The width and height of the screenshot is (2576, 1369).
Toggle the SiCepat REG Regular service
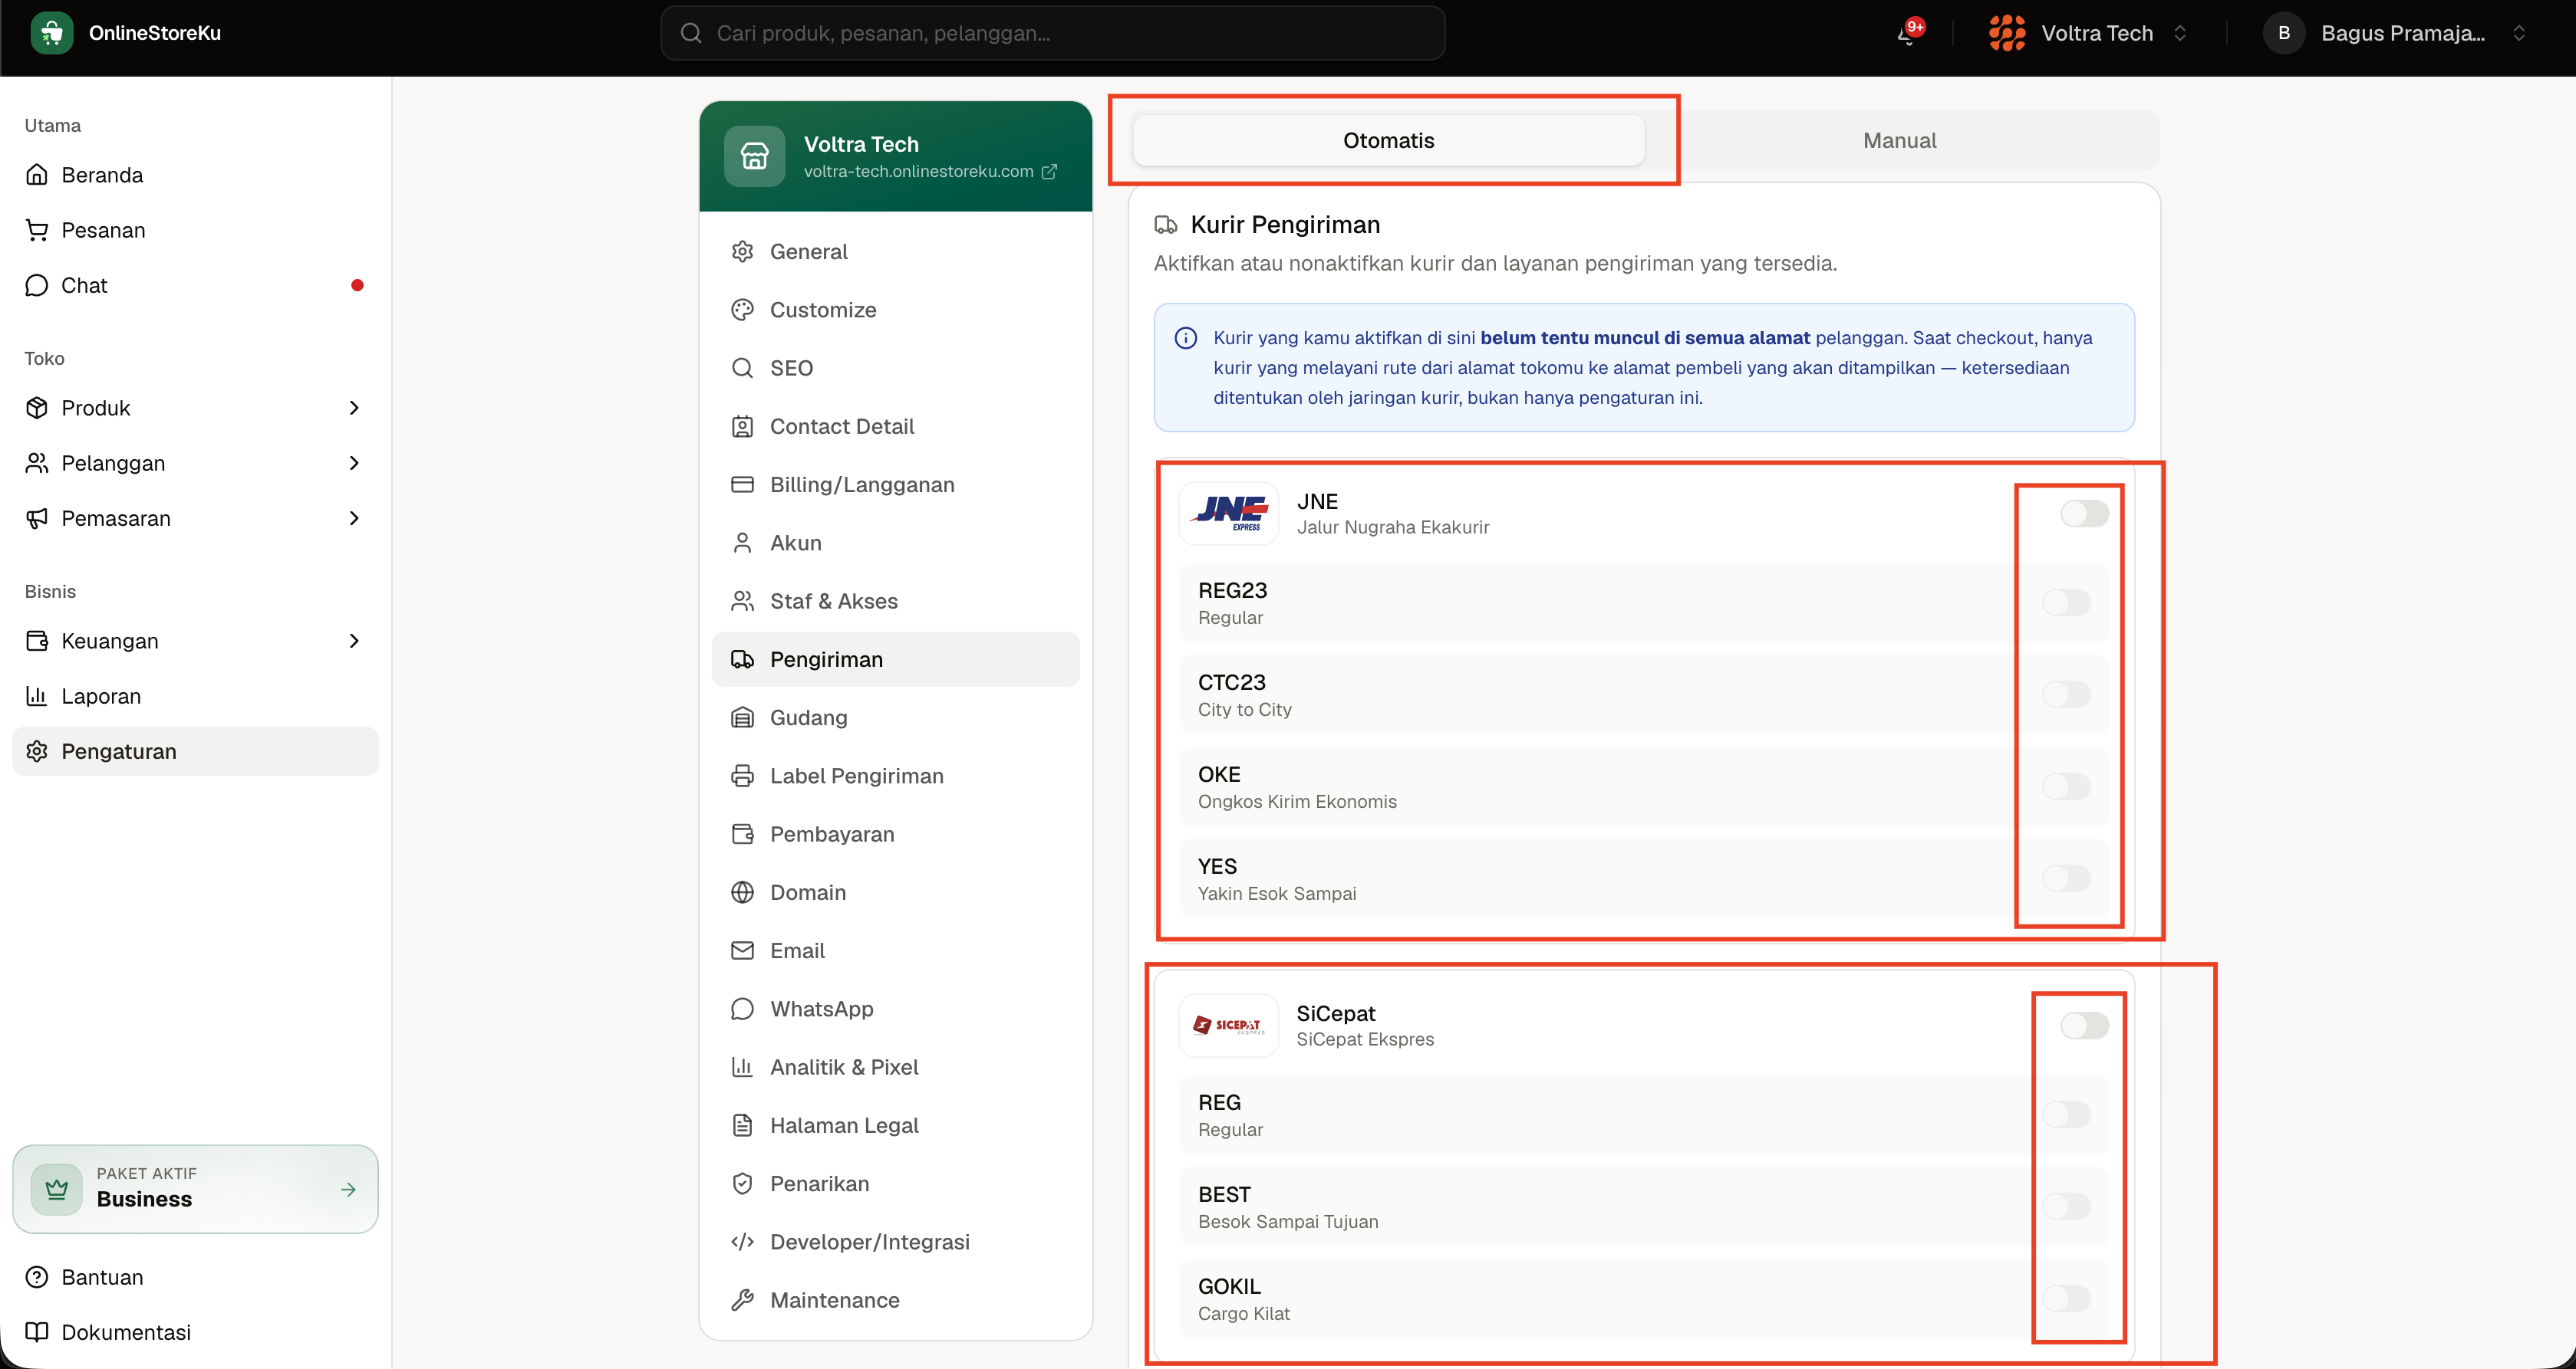pyautogui.click(x=2066, y=1115)
